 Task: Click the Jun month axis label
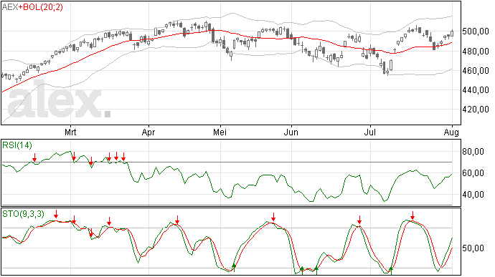pyautogui.click(x=291, y=132)
